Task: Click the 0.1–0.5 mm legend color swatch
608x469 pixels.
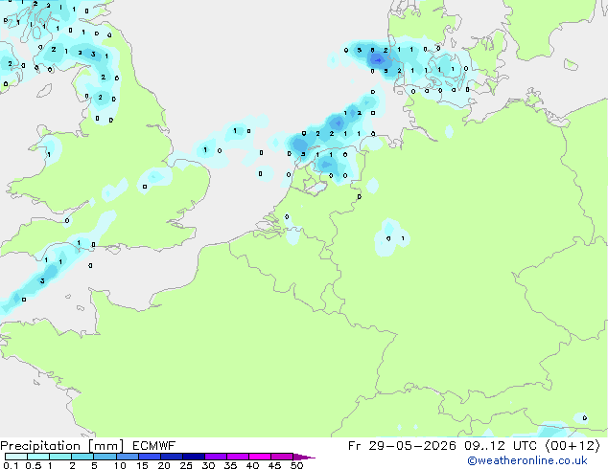Action: click(16, 457)
